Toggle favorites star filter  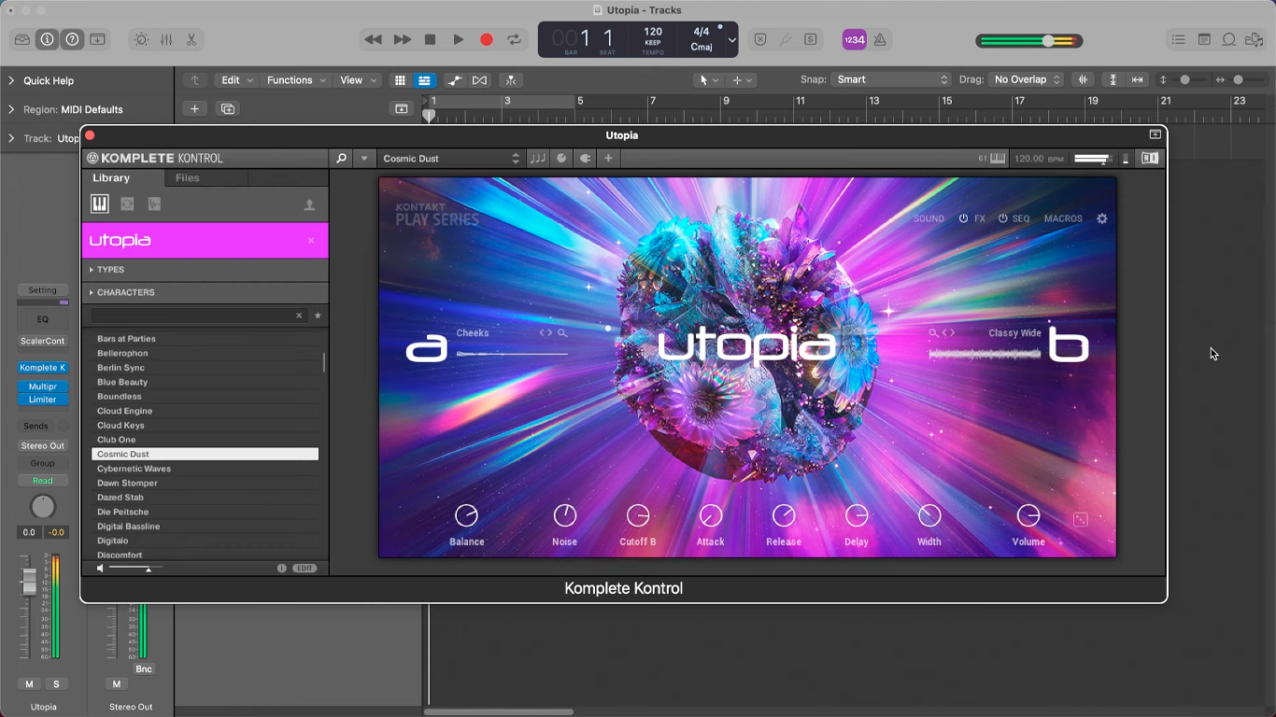(x=318, y=316)
